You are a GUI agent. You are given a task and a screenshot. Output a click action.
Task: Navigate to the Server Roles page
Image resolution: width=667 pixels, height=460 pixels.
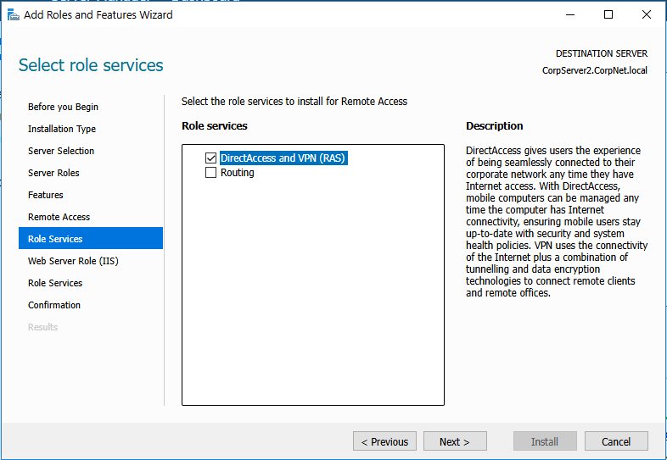[53, 173]
